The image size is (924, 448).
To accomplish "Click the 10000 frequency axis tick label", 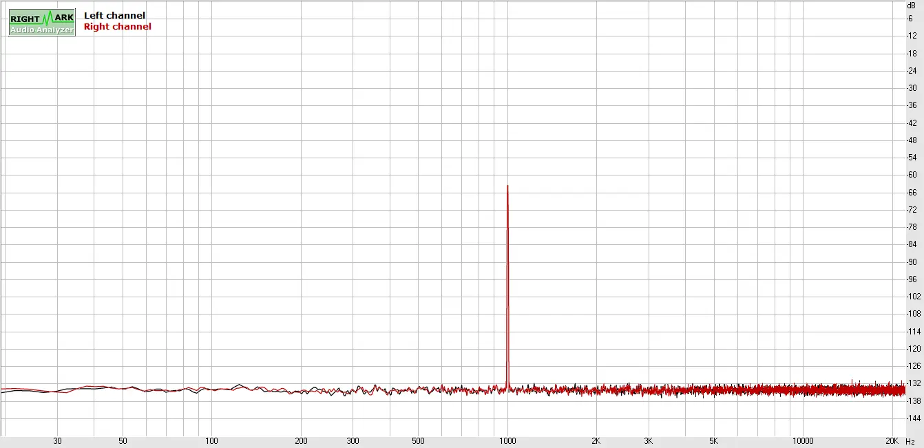I will pos(803,441).
